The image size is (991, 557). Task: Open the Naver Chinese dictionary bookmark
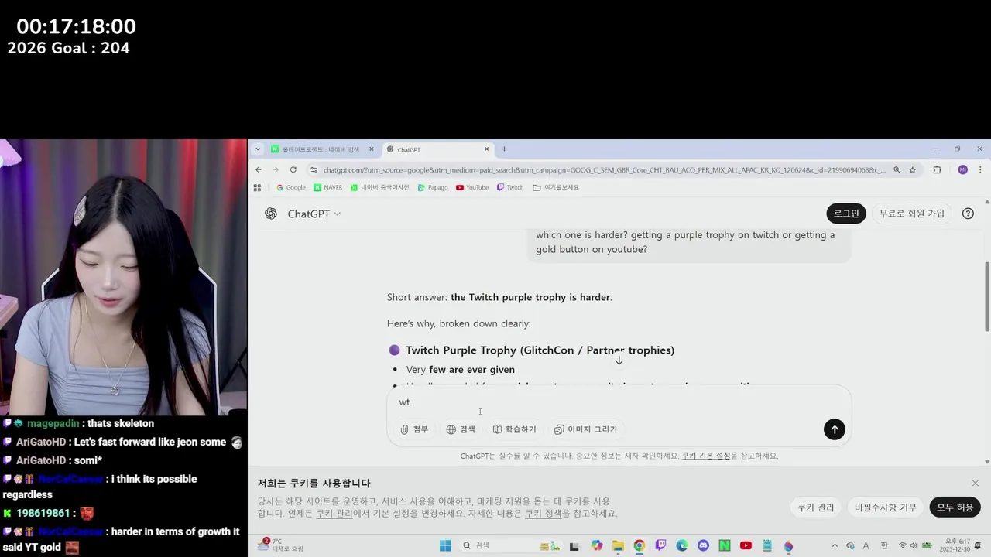click(379, 187)
